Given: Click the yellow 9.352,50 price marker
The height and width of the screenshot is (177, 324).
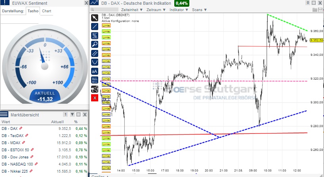Looking at the screenshot, I should tap(316, 40).
